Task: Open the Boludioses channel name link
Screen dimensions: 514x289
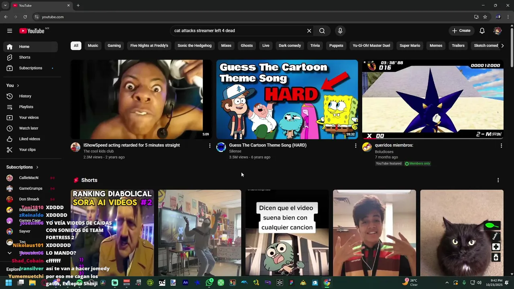Action: pos(384,152)
